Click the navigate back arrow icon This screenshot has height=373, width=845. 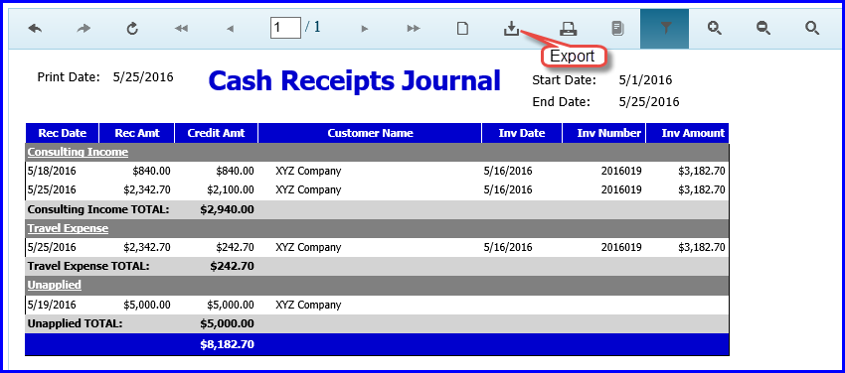point(35,29)
